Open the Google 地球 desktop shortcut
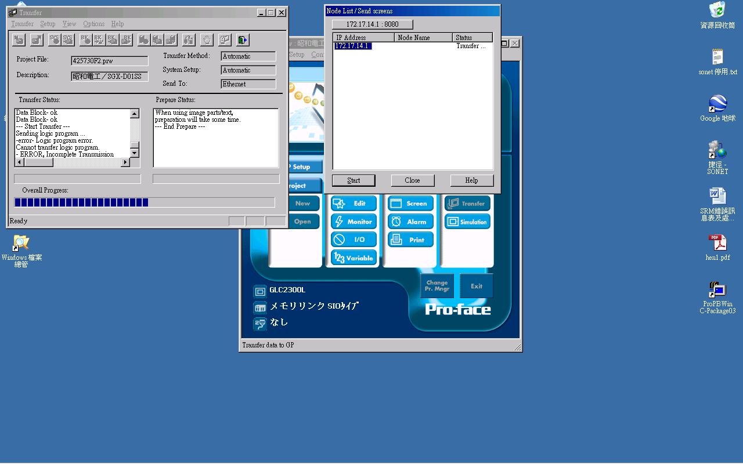 click(717, 108)
